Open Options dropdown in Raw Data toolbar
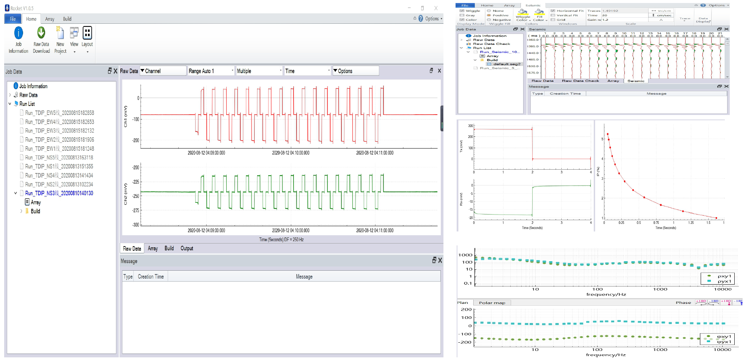The image size is (746, 360). 356,71
